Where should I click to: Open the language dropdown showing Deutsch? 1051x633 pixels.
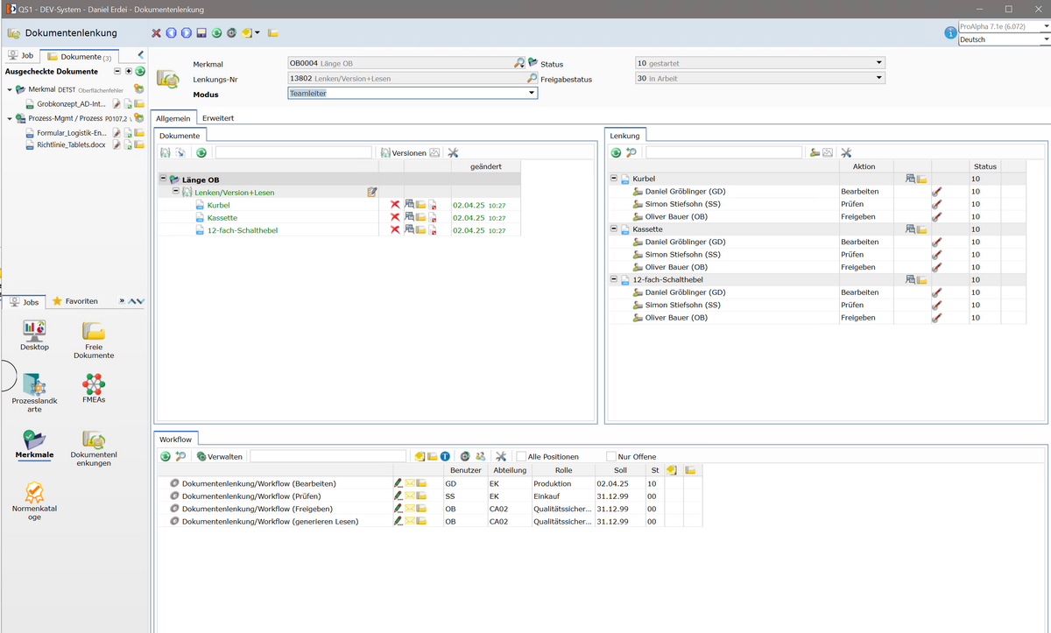click(x=1005, y=39)
